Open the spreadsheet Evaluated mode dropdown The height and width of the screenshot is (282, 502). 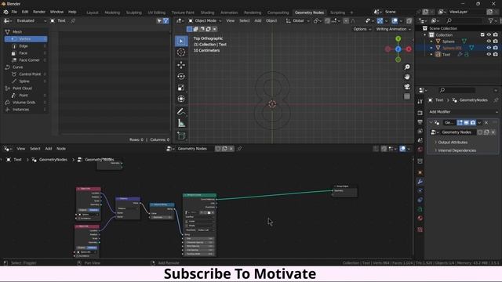(31, 21)
